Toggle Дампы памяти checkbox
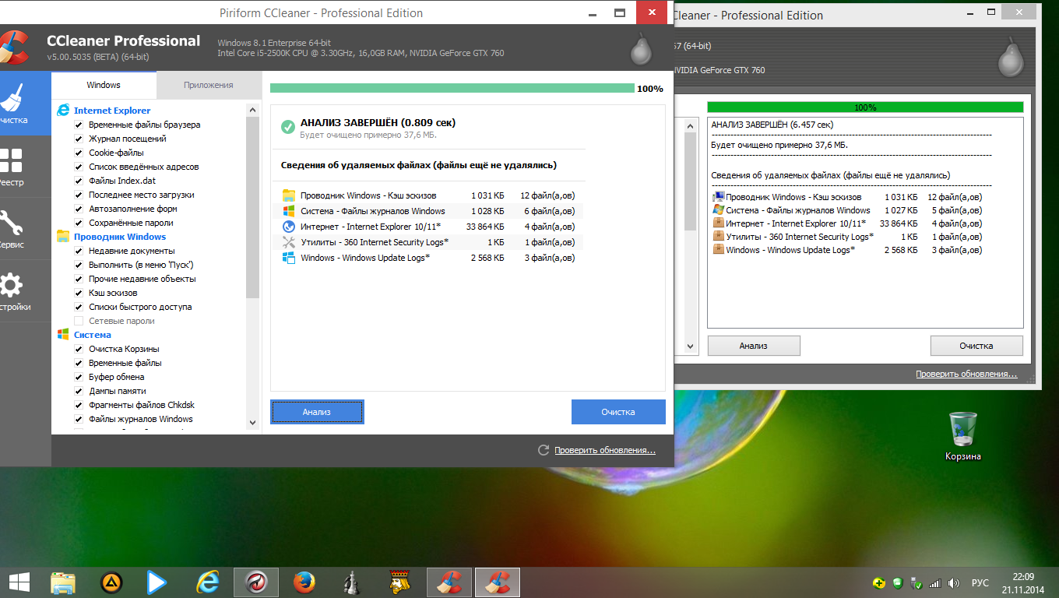The width and height of the screenshot is (1059, 598). pyautogui.click(x=79, y=391)
